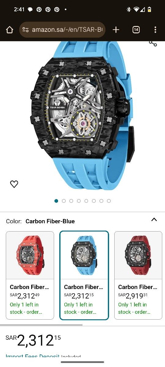Add watch to wishlist with heart icon
The width and height of the screenshot is (165, 367).
[x=14, y=184]
